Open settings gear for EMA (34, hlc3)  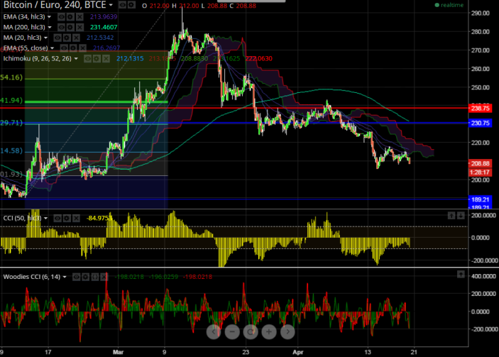point(70,16)
